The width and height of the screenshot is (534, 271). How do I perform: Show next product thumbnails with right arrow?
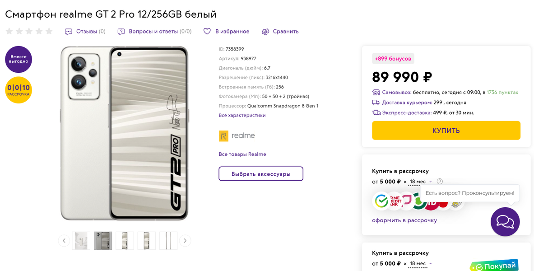pyautogui.click(x=185, y=241)
